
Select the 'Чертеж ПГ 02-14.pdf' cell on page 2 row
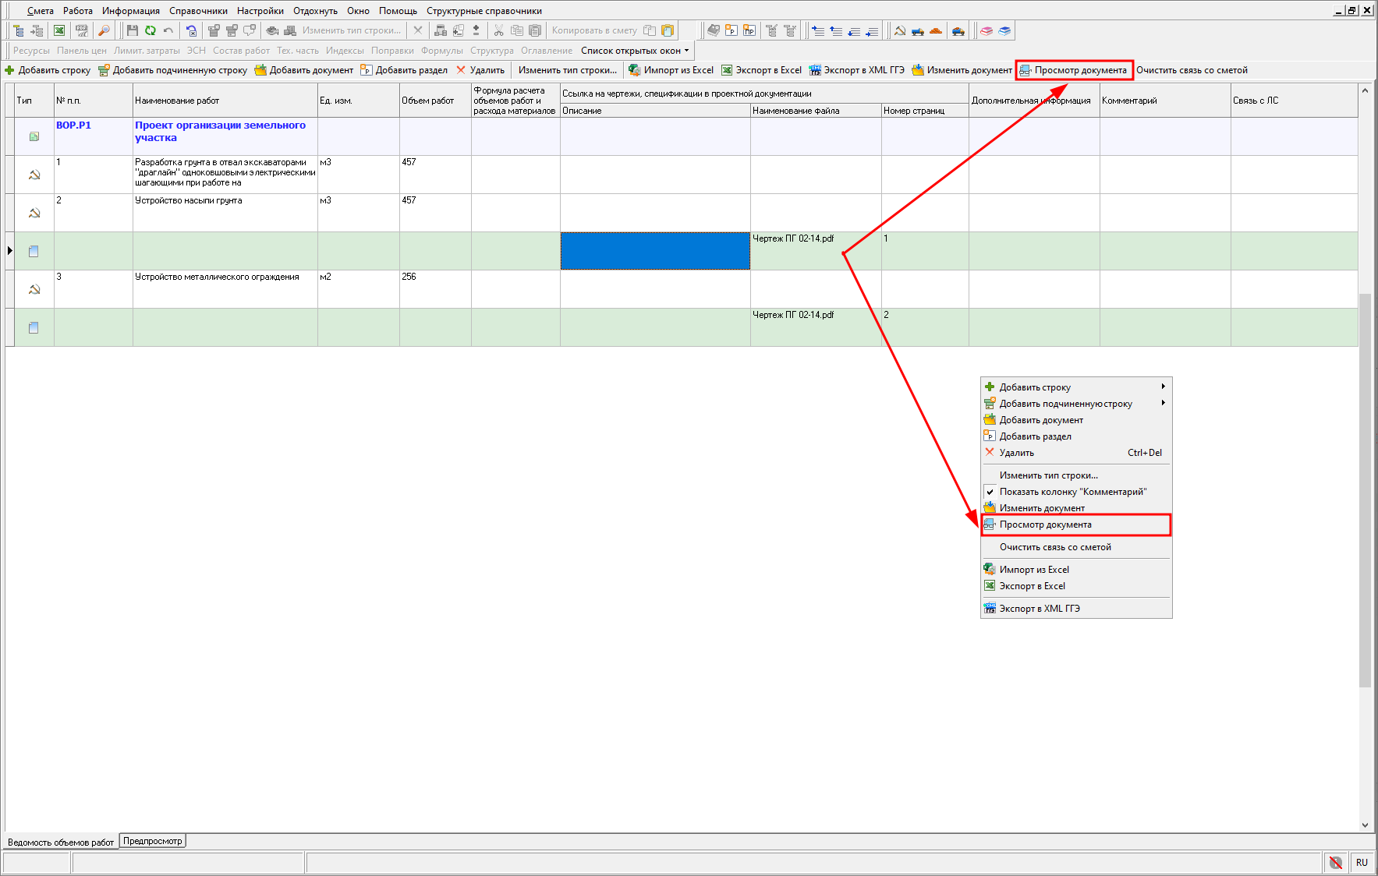click(815, 327)
